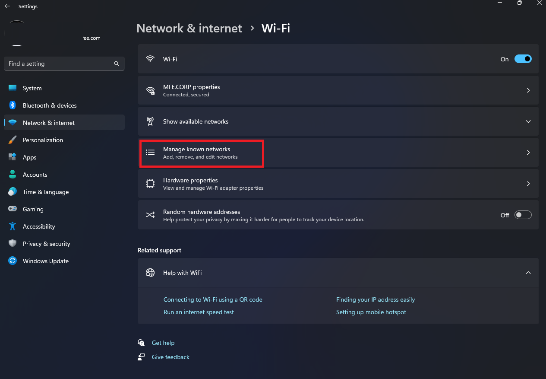This screenshot has width=546, height=379.
Task: Click the Gaming controller icon in sidebar
Action: tap(13, 209)
